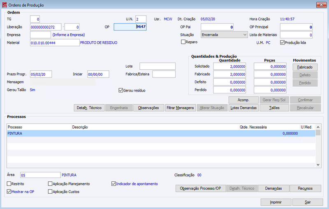Viewport: 329px width, 209px height.
Task: Click the OP Principal input field
Action: [296, 27]
